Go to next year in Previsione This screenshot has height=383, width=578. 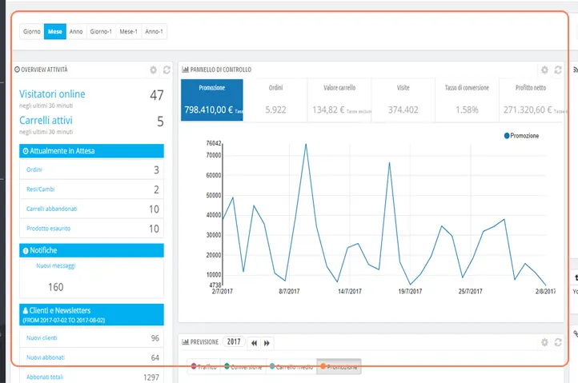coord(267,342)
